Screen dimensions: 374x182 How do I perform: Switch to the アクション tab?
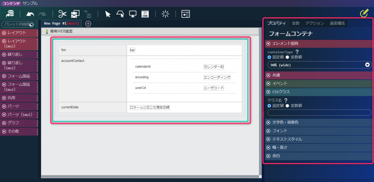click(x=315, y=23)
